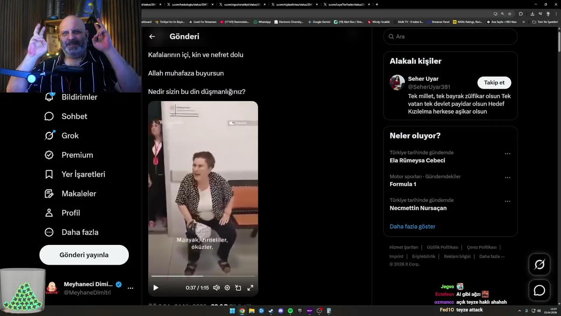Switch the video to fullscreen
The image size is (561, 316).
(250, 288)
